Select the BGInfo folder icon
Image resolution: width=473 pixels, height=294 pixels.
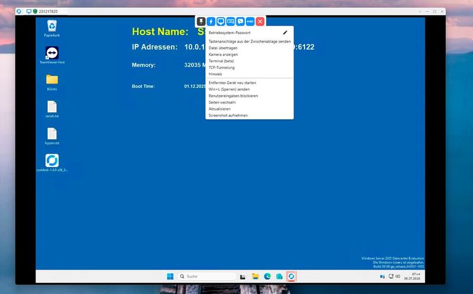click(52, 82)
